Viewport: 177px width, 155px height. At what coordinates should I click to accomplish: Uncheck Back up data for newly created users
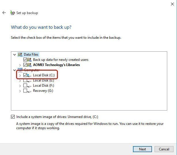(x=25, y=60)
